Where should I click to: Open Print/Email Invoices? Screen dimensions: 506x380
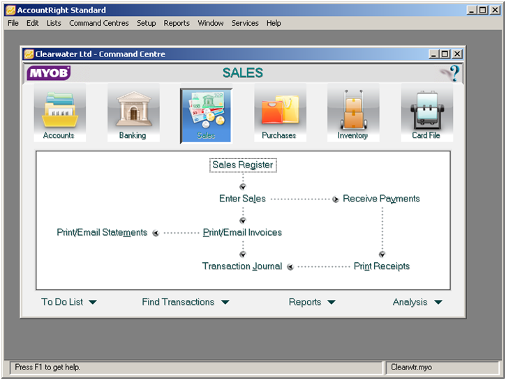pyautogui.click(x=242, y=232)
